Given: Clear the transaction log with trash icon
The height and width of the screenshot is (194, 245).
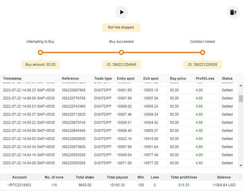Looking at the screenshot, I should pos(233,12).
